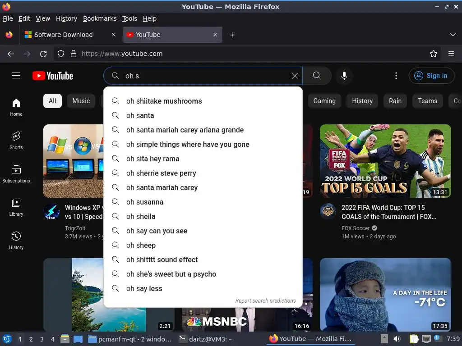Screen dimensions: 462x346
Task: Open the View menu
Action: click(x=43, y=18)
